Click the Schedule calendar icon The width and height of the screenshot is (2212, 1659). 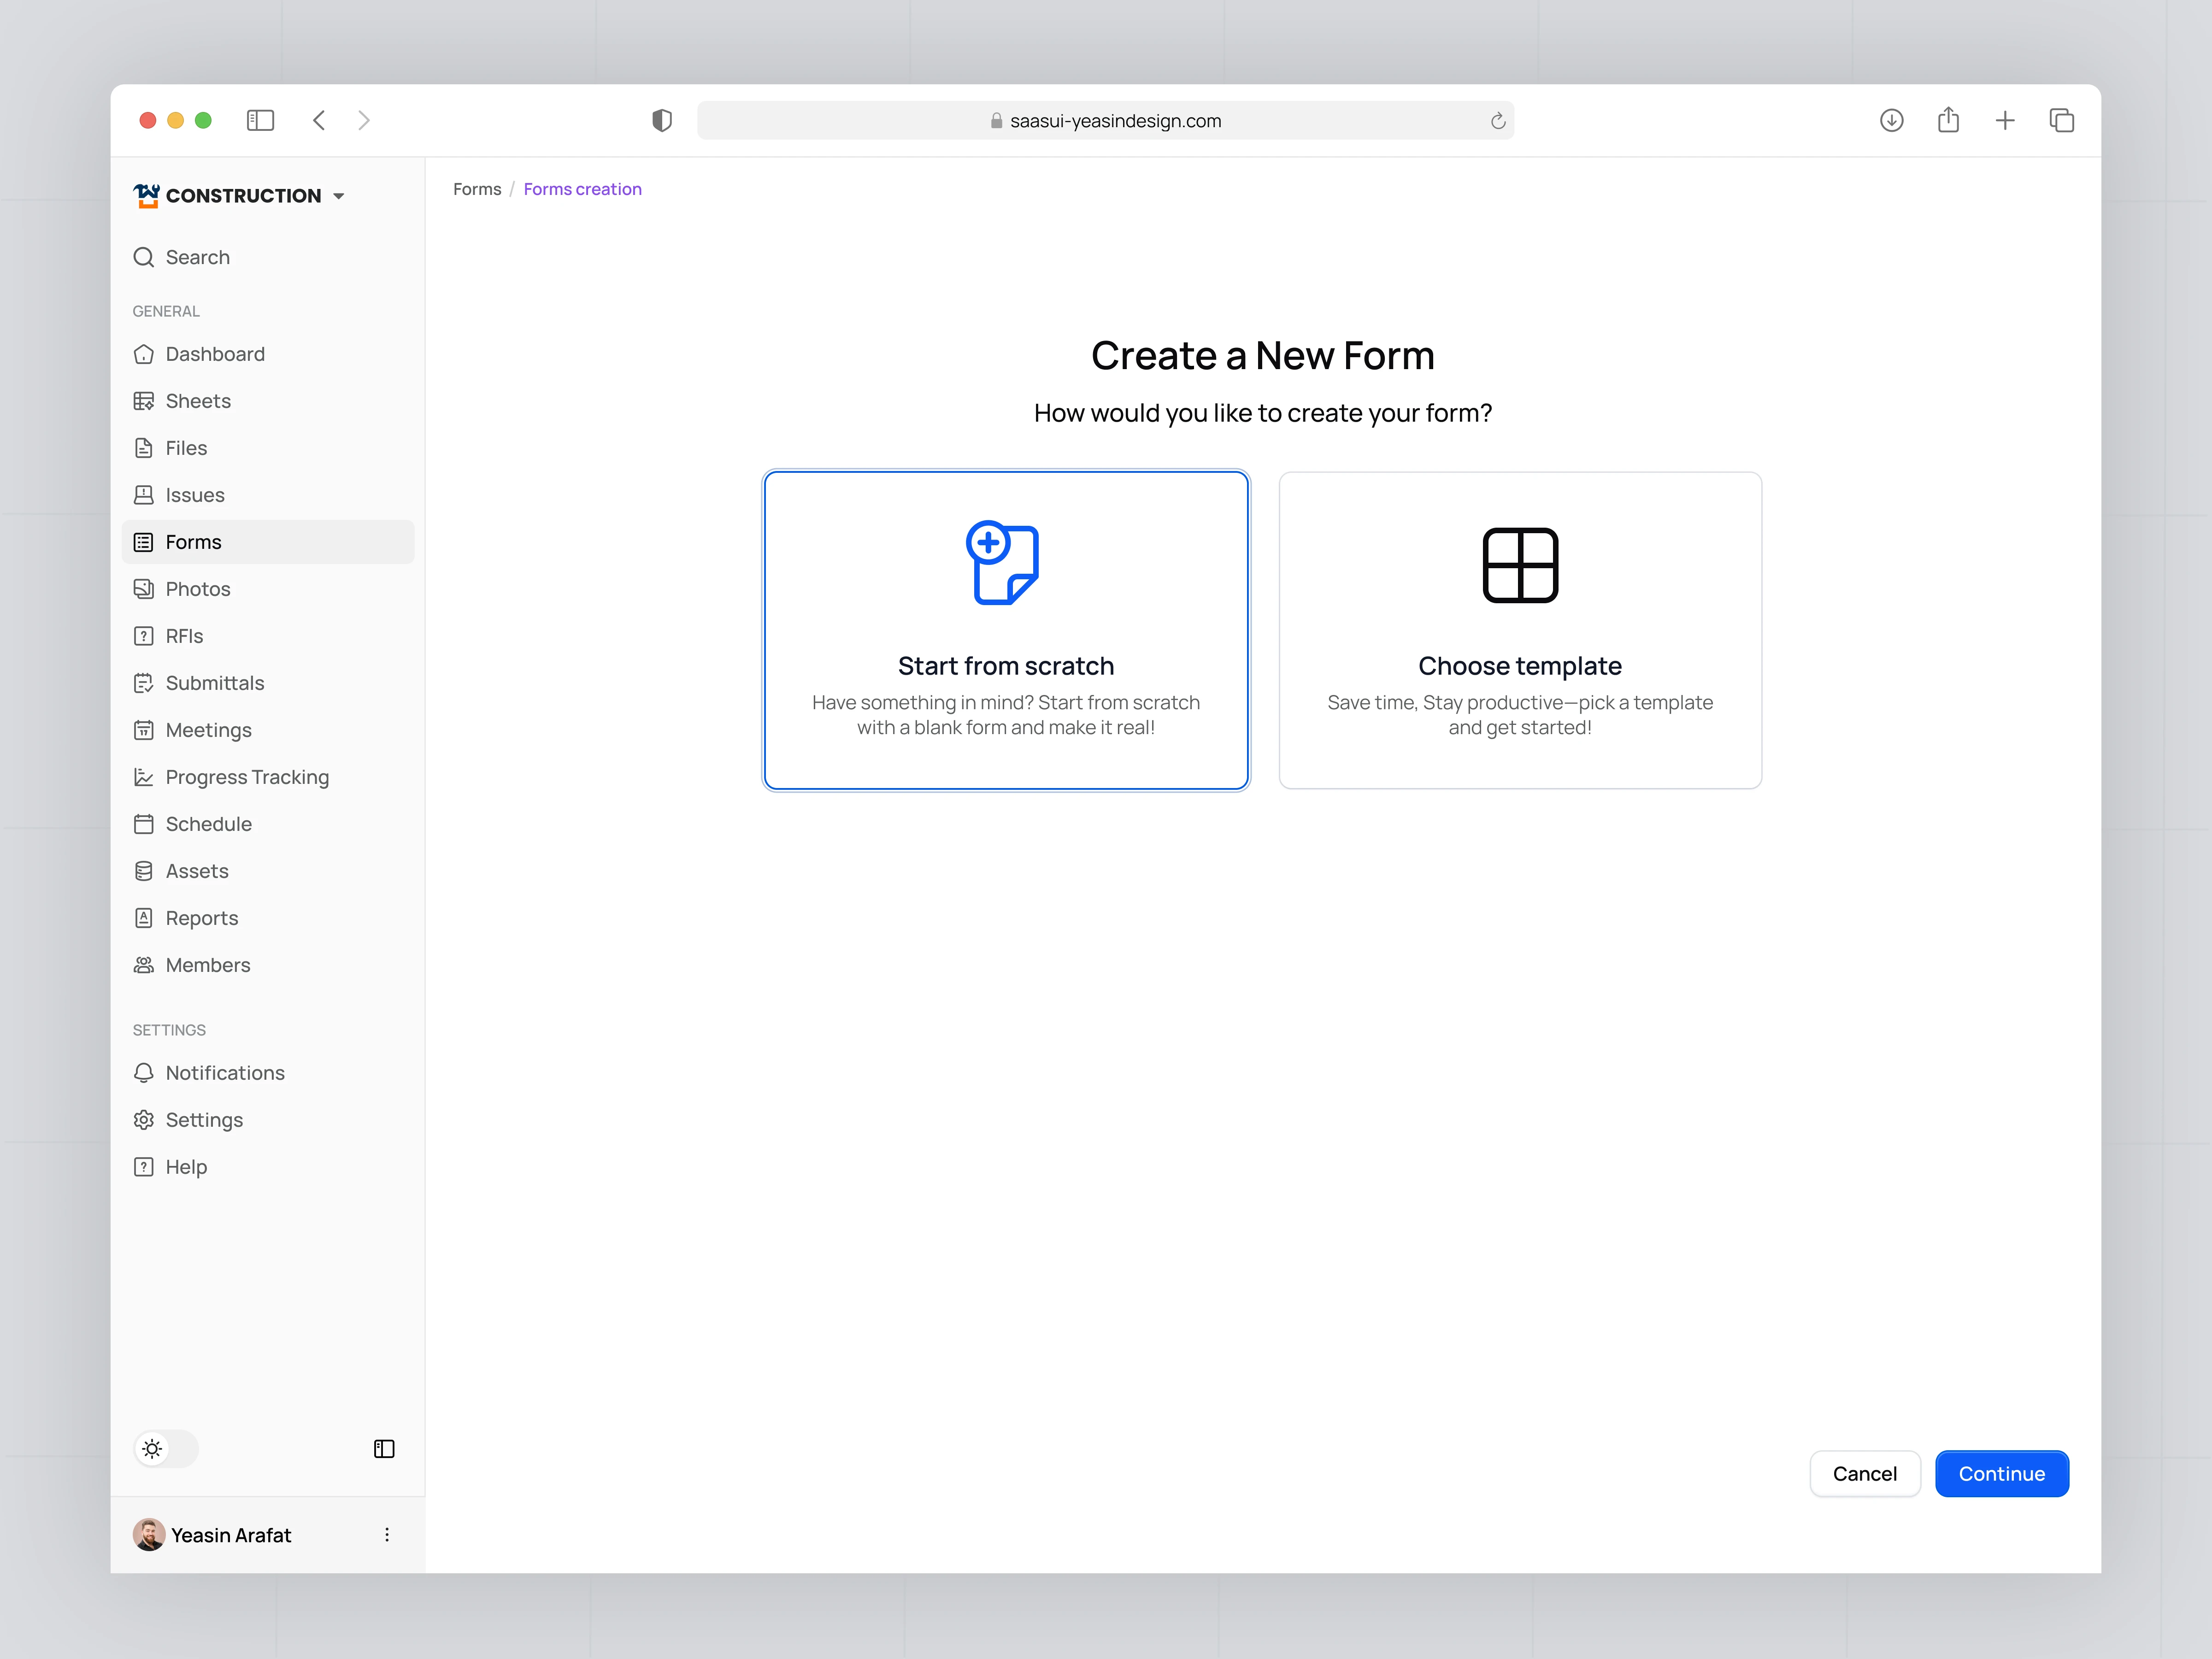click(x=144, y=824)
